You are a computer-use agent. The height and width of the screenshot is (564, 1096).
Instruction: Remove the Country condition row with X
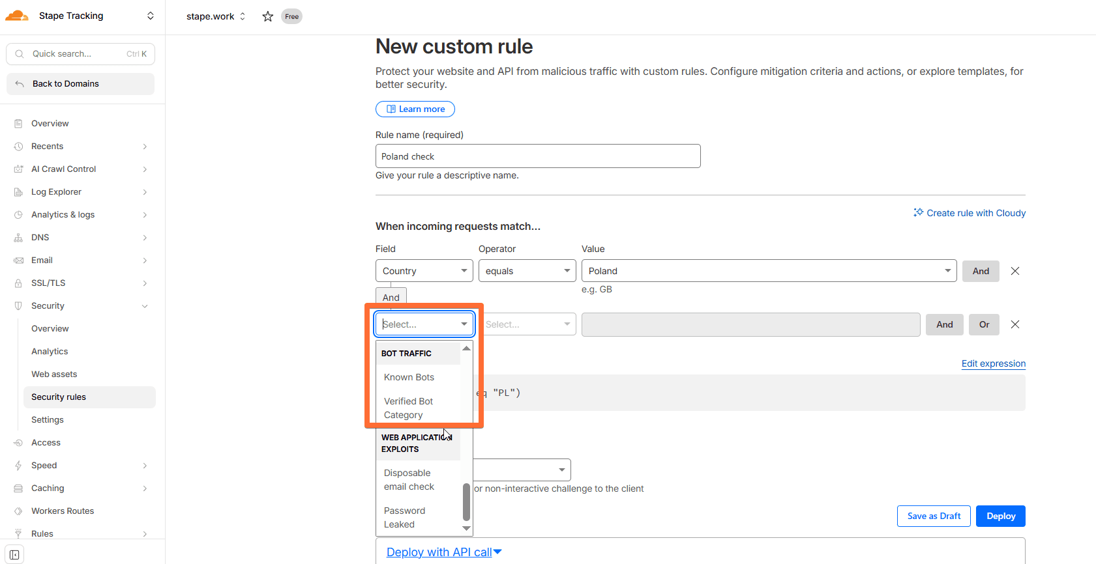pos(1015,271)
